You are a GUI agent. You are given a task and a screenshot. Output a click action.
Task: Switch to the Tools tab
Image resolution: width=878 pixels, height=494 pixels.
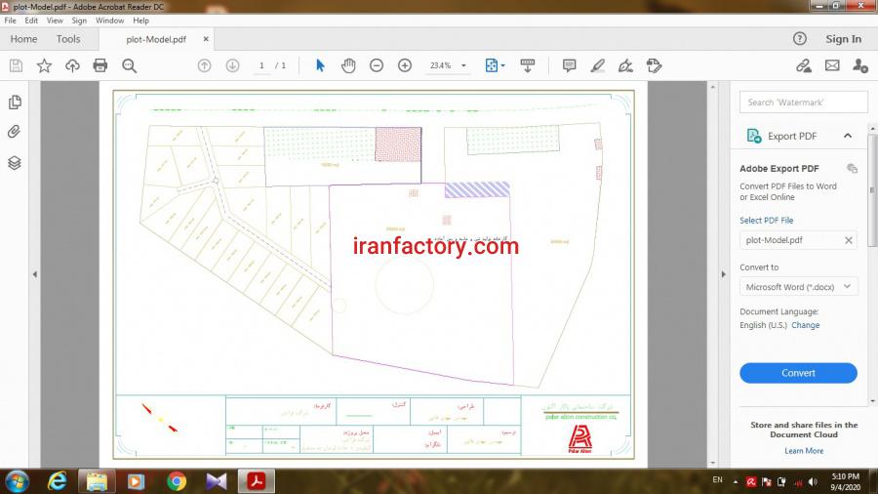tap(68, 39)
